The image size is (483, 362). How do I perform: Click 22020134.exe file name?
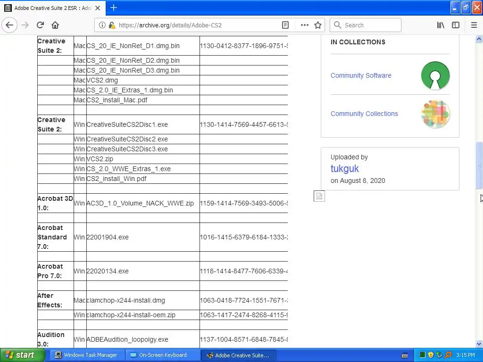coord(108,271)
